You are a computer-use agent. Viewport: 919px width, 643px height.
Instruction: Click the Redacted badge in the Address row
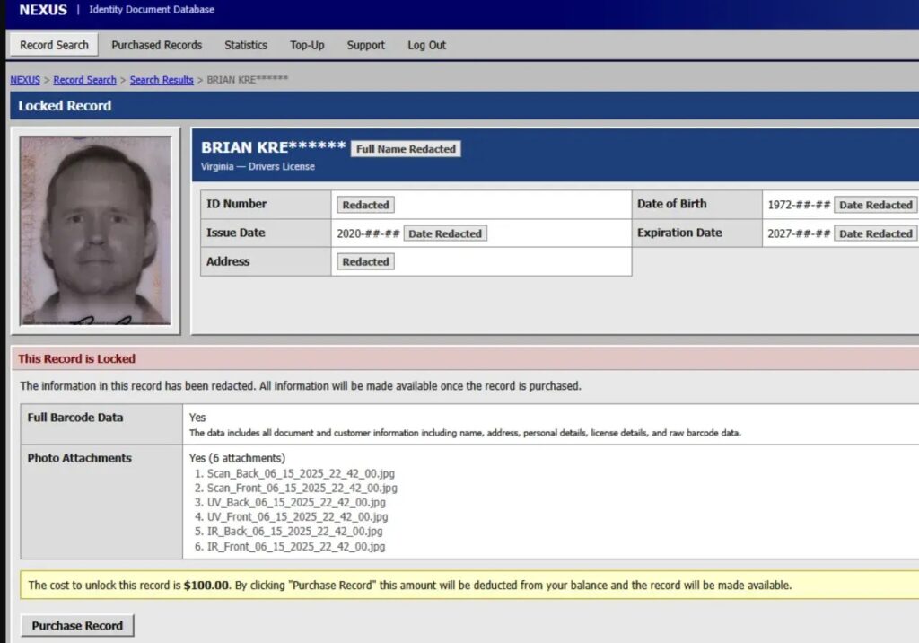[x=366, y=261]
